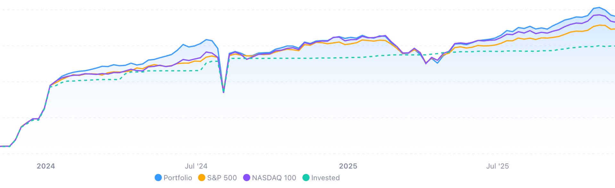This screenshot has height=188, width=615.
Task: Click the green Invested legend dot
Action: pos(306,178)
